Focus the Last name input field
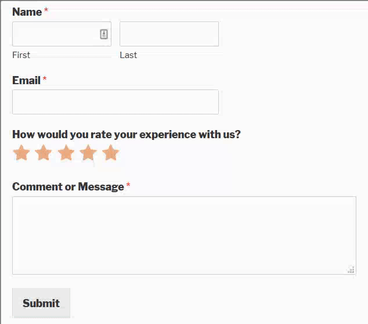 (169, 34)
